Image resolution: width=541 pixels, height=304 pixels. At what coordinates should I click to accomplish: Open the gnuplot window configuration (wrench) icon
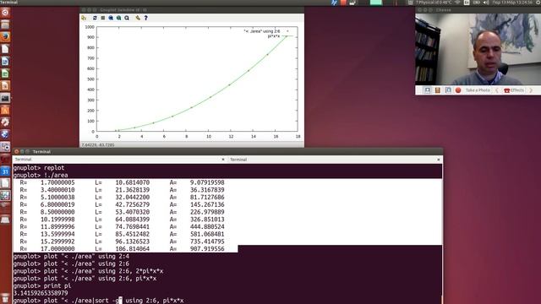click(138, 18)
